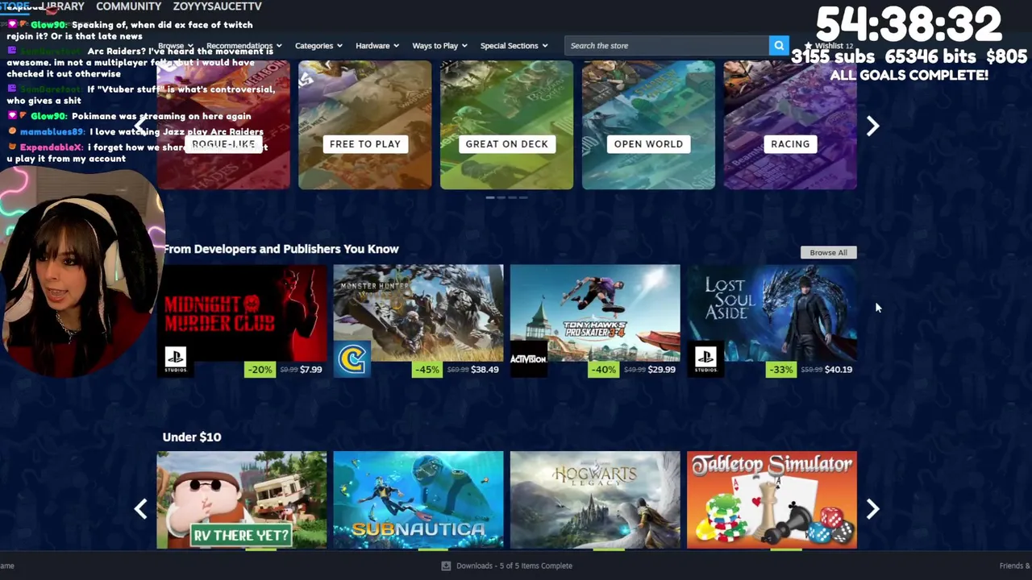1032x580 pixels.
Task: Switch to the COMMUNITY tab
Action: click(x=128, y=6)
